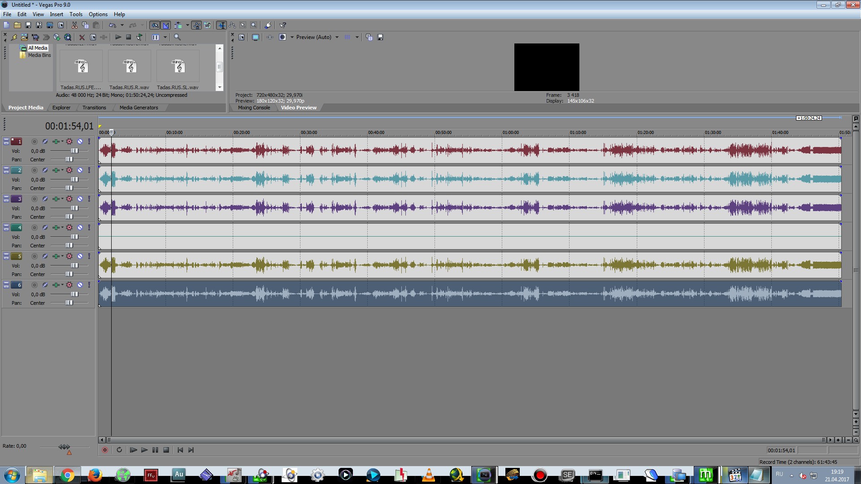Toggle Lock Envelopes to Events
Screen dimensions: 861x484
(196, 25)
